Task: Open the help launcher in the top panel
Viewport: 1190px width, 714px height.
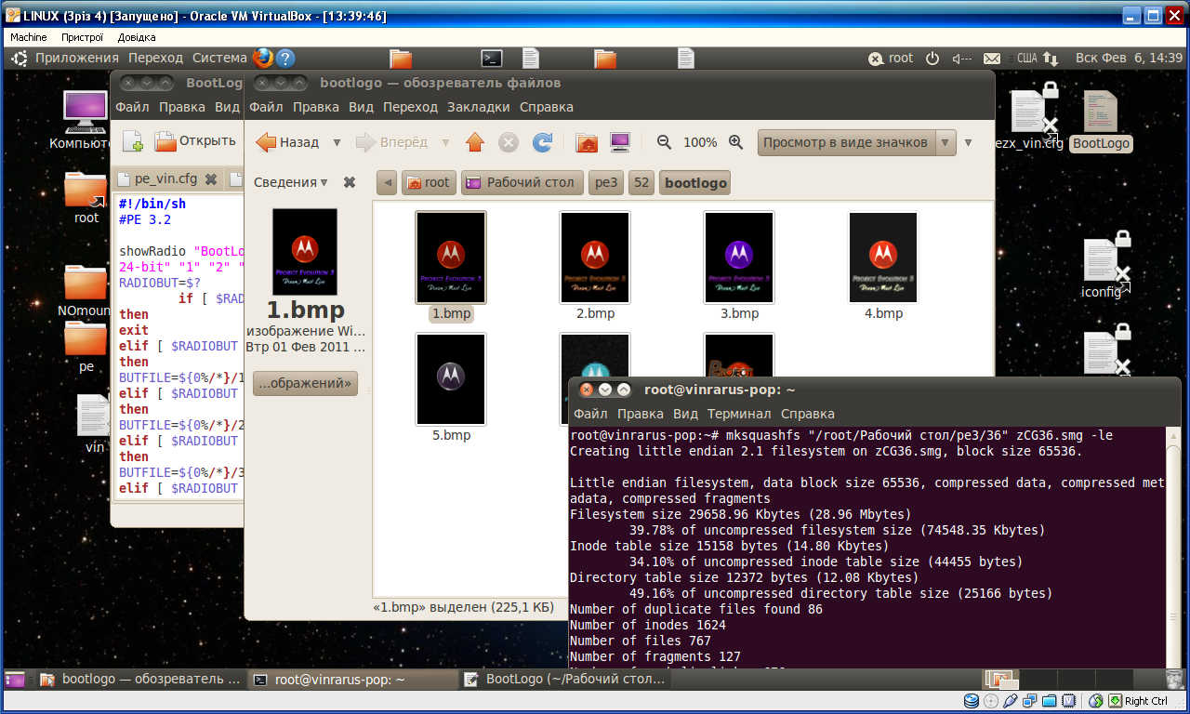Action: (x=285, y=58)
